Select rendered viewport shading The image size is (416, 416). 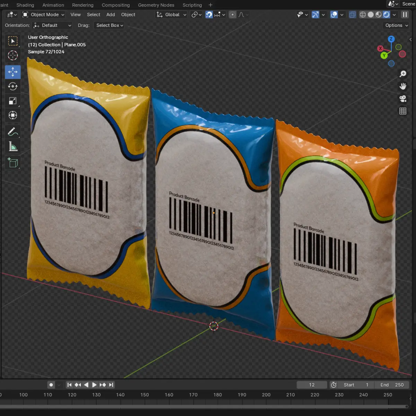tap(387, 15)
